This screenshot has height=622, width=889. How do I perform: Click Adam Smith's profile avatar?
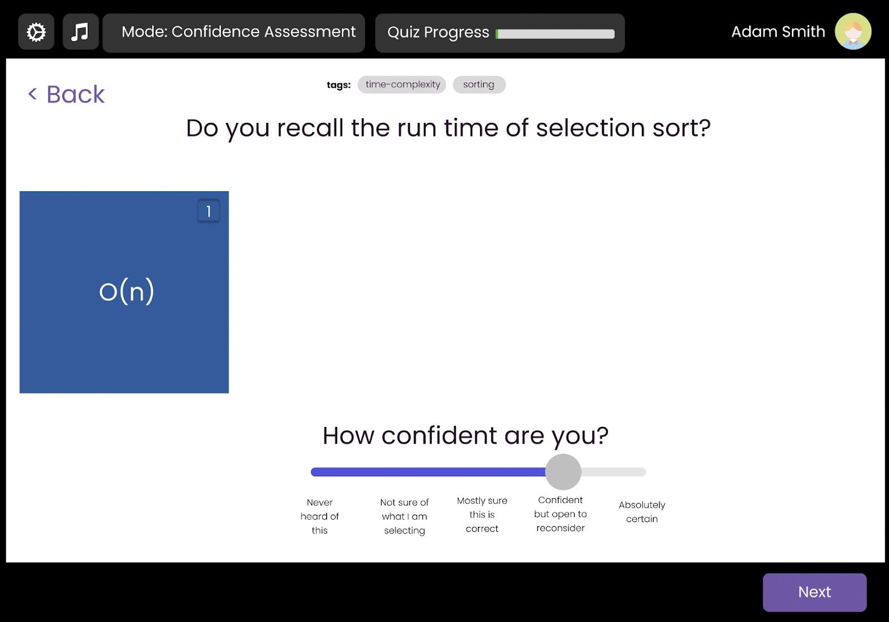[x=852, y=32]
